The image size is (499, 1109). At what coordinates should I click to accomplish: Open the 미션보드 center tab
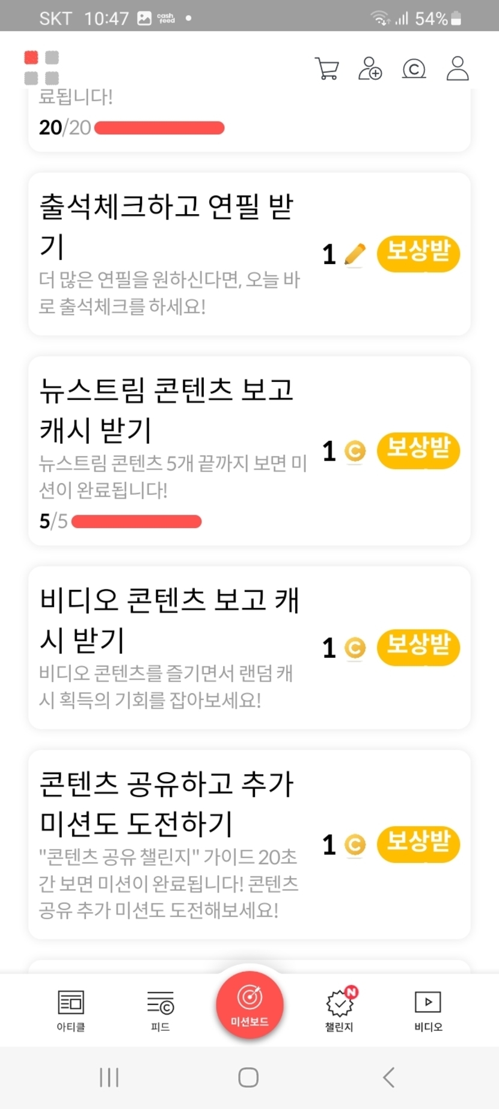click(249, 1004)
